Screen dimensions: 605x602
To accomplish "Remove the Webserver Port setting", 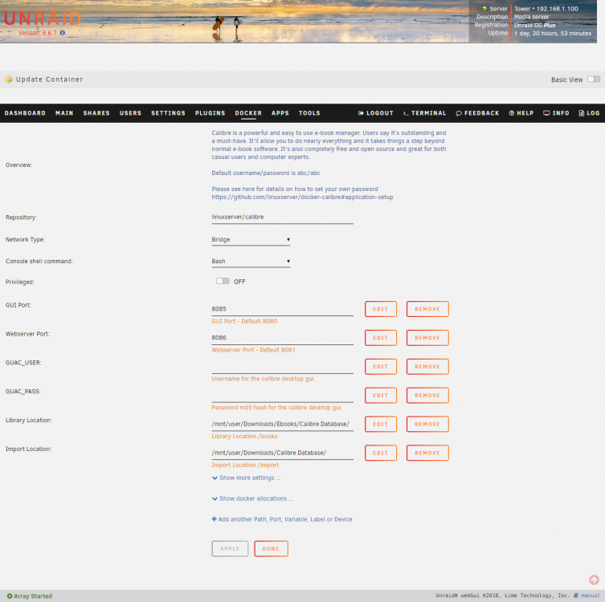I will click(x=427, y=338).
